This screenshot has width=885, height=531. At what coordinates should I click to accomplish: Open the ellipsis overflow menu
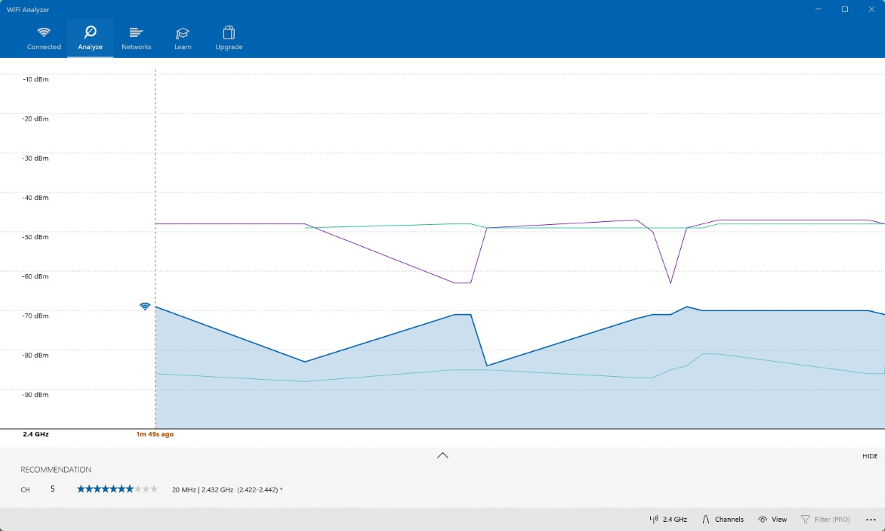point(871,519)
